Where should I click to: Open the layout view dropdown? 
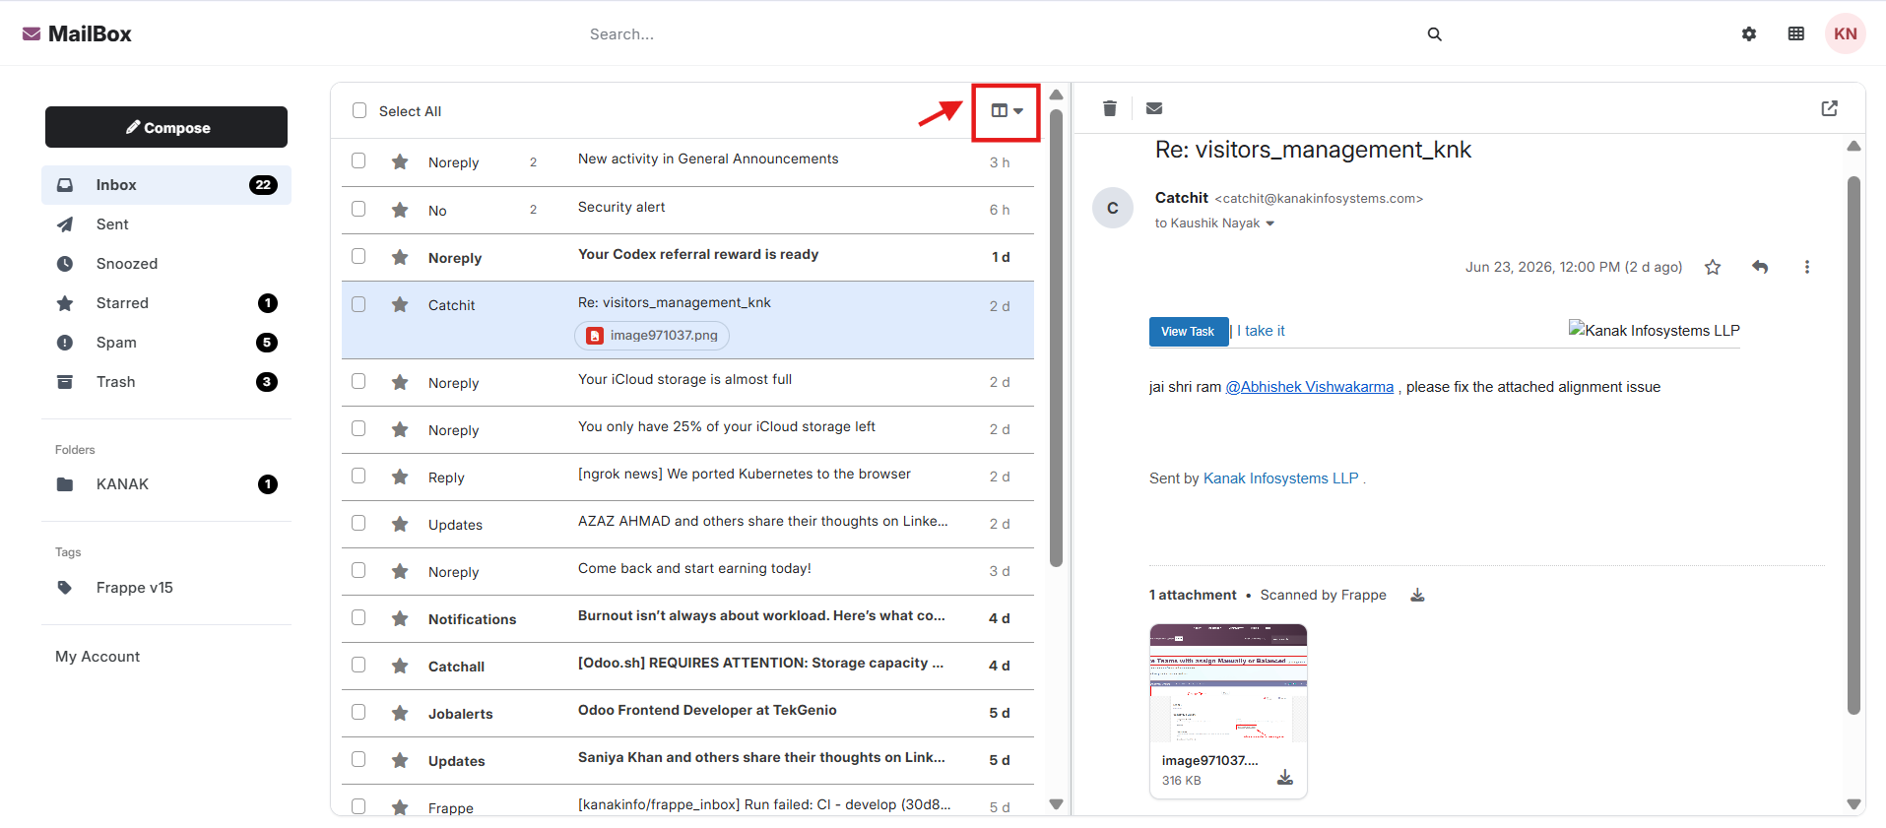click(x=1007, y=111)
